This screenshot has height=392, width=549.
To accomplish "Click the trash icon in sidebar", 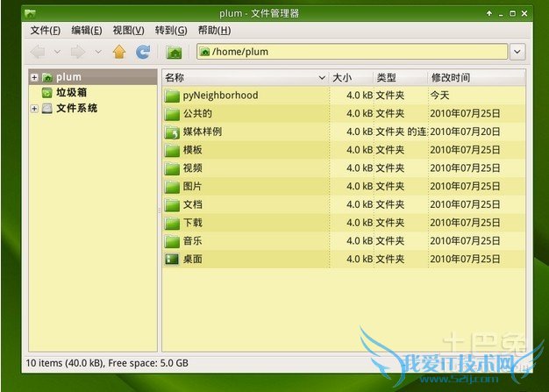I will coord(46,93).
